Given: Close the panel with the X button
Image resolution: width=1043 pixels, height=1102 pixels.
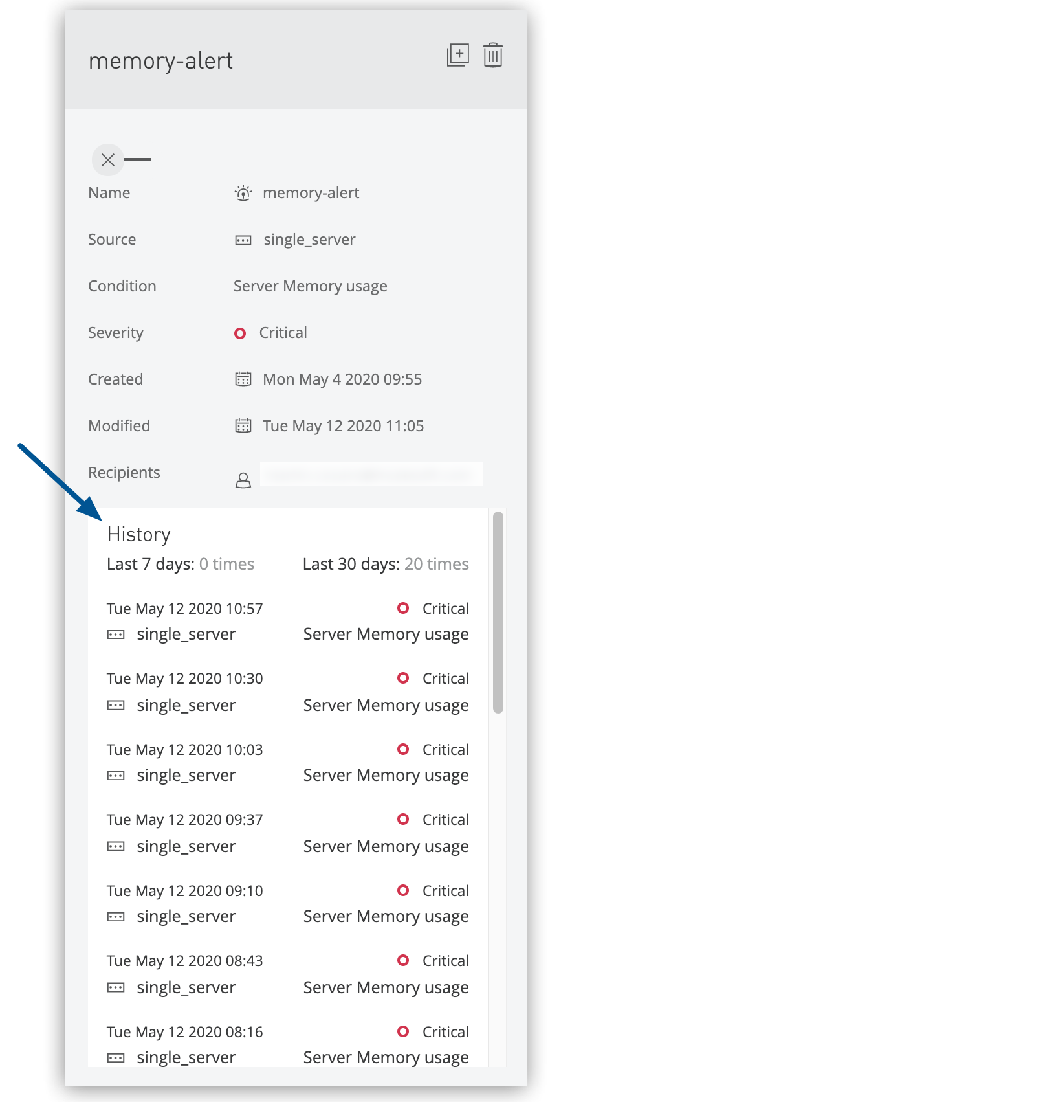Looking at the screenshot, I should coord(107,159).
